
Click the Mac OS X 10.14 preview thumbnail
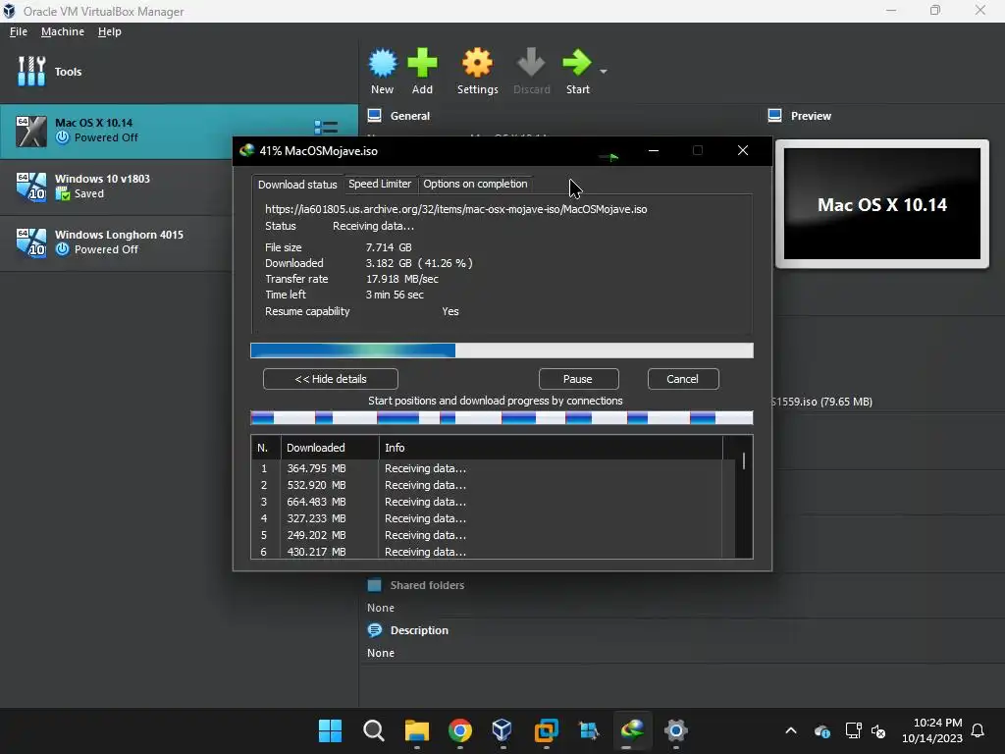(x=882, y=204)
